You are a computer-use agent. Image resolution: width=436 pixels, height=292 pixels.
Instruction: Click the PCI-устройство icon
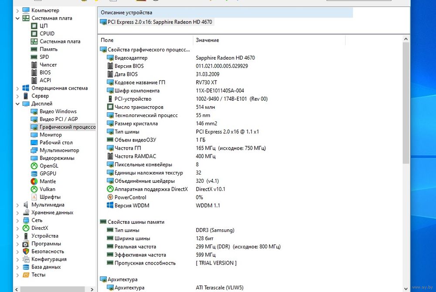[110, 98]
